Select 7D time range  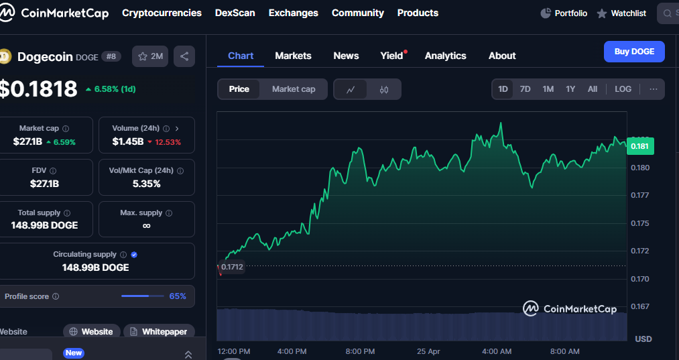[x=526, y=89]
